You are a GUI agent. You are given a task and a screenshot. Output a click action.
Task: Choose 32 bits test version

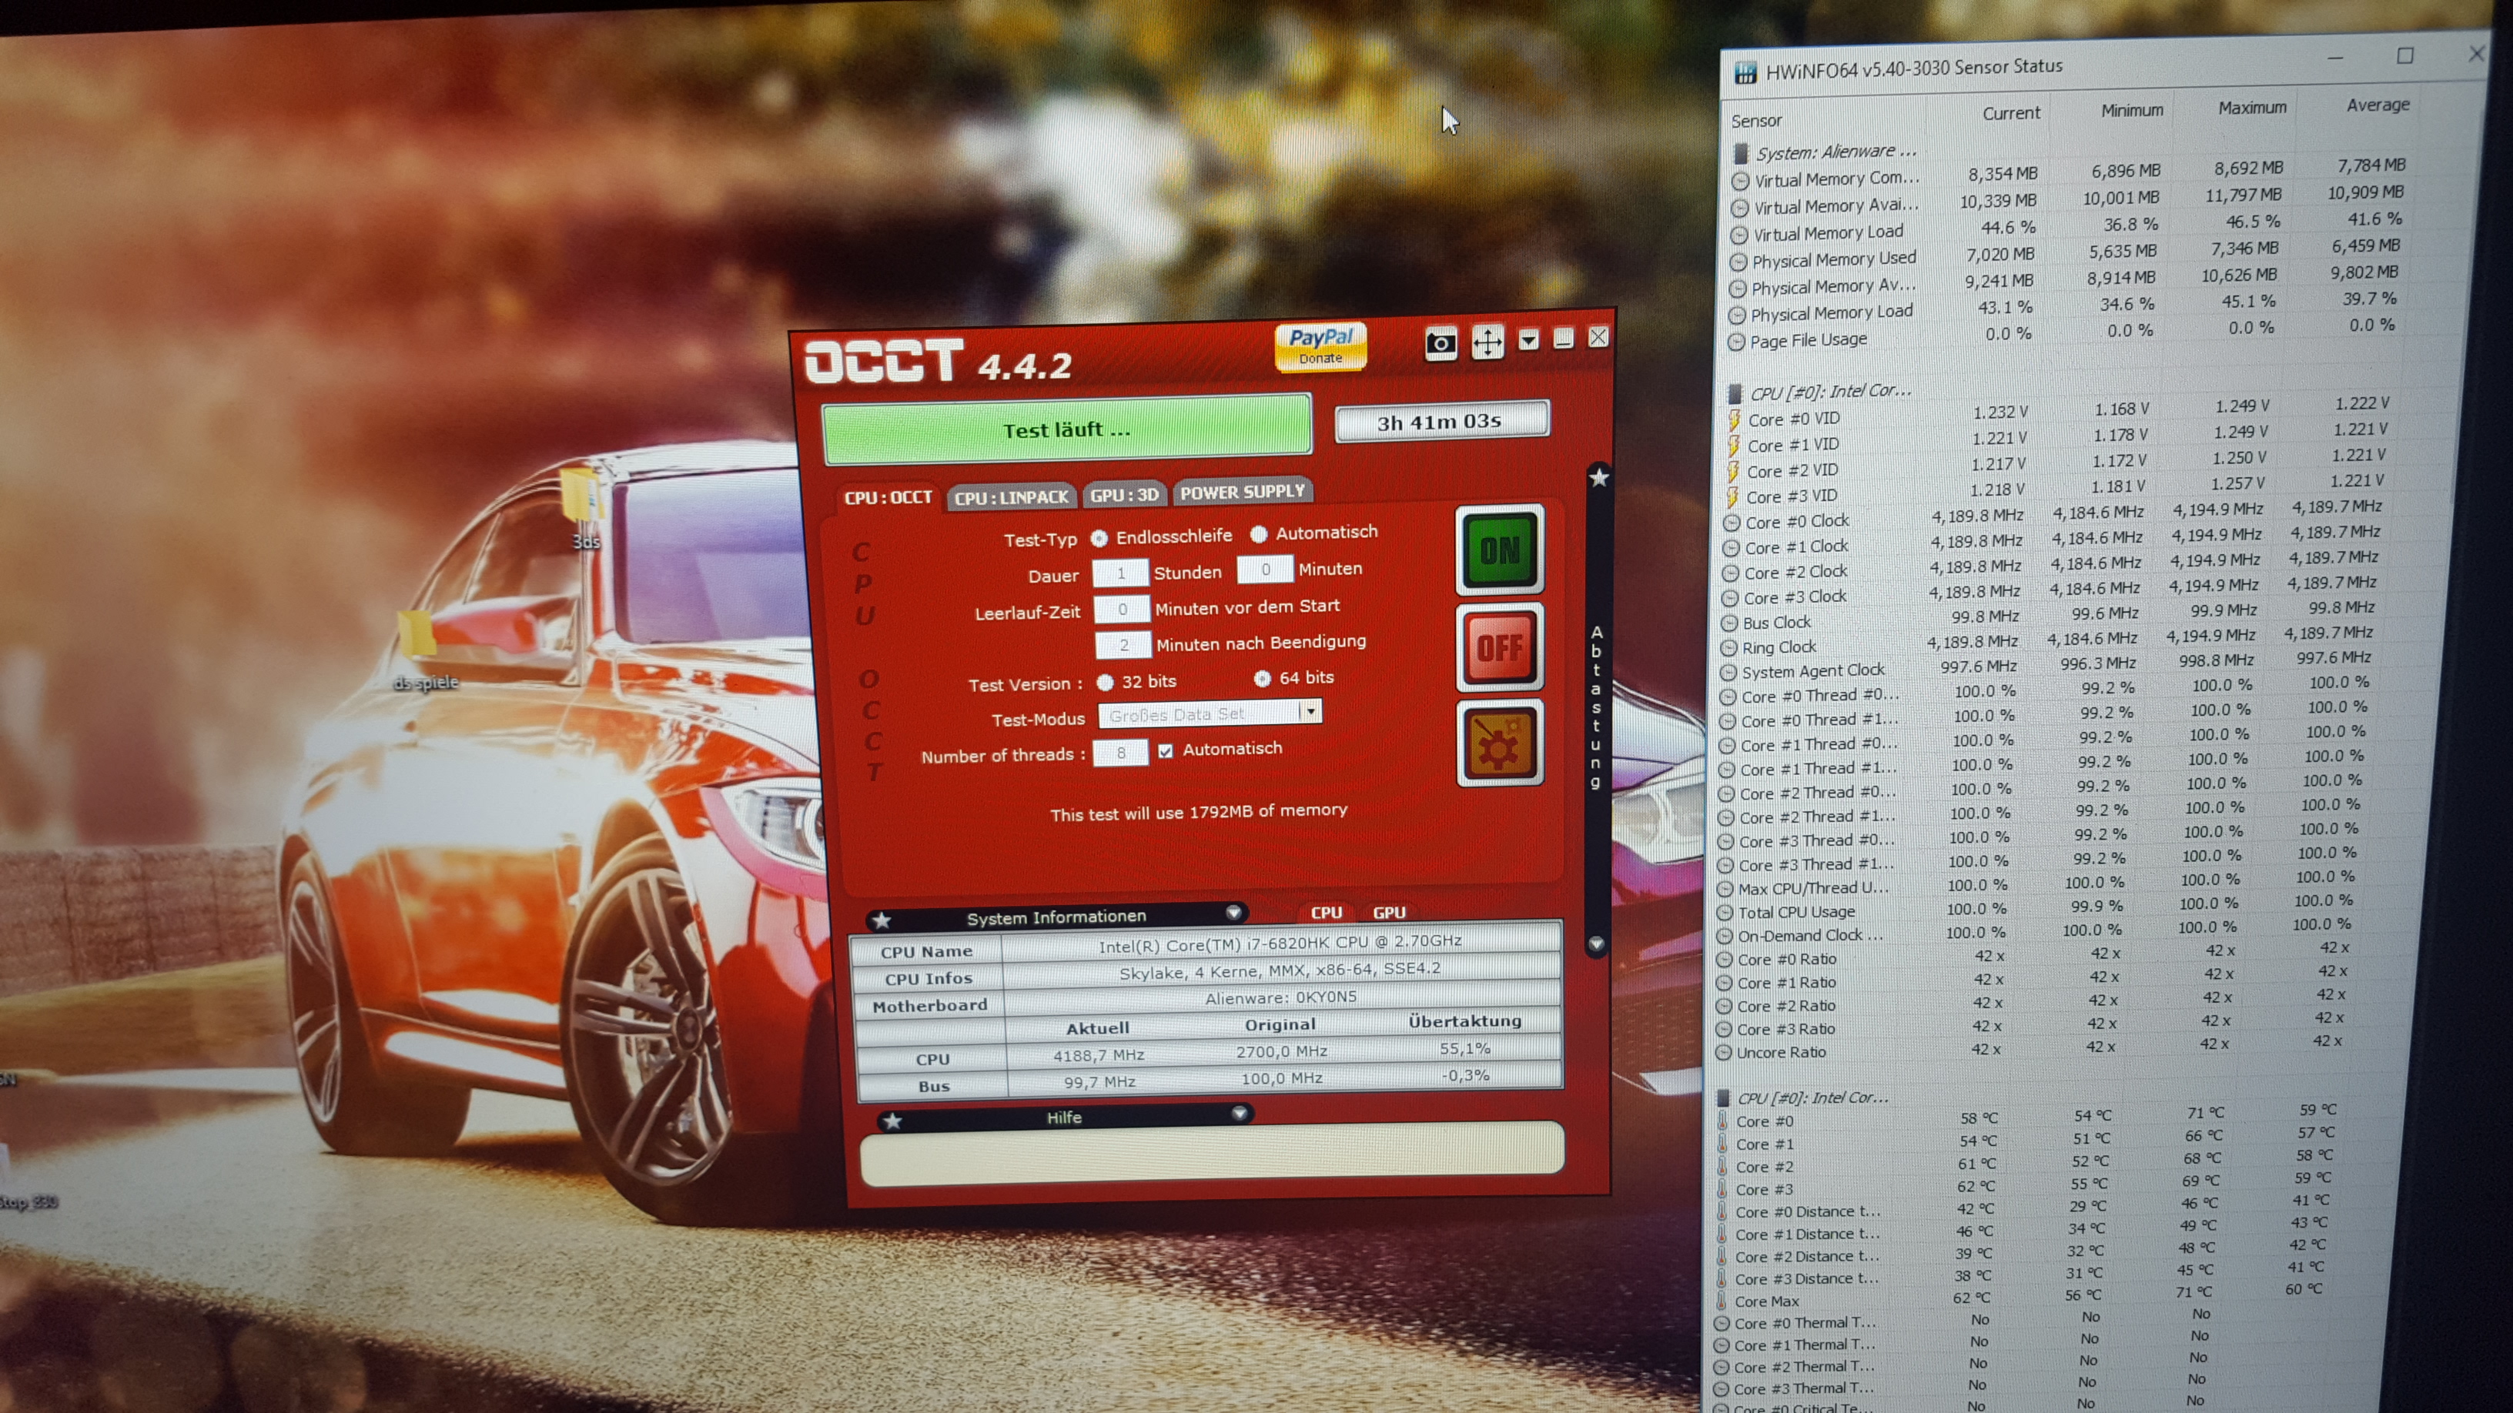(1106, 682)
